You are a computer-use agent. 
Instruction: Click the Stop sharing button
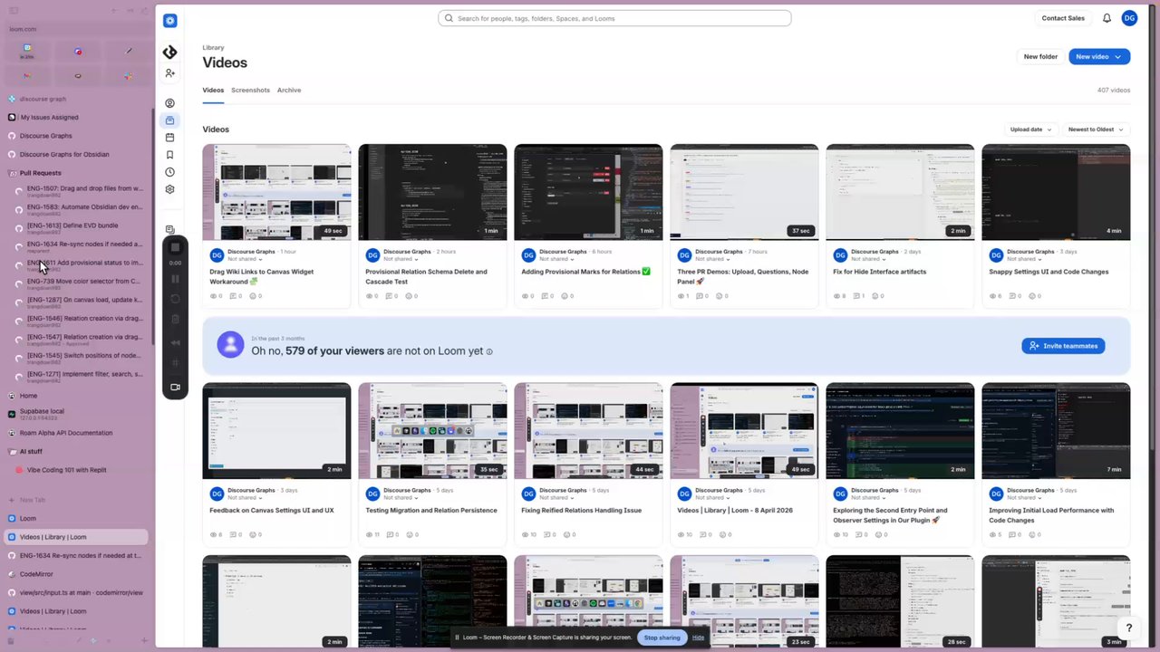[662, 638]
